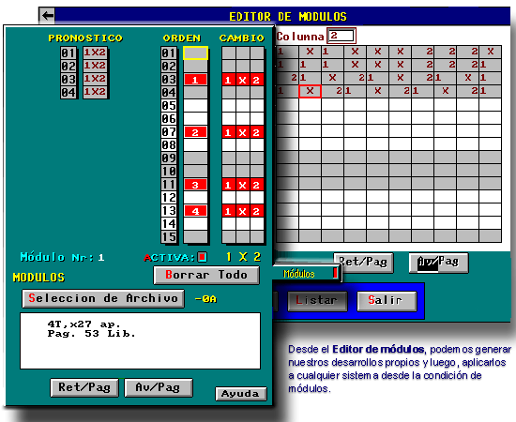Viewport: 516px width, 422px height.
Task: Click the red-outlined X cell in the grid
Action: (310, 91)
